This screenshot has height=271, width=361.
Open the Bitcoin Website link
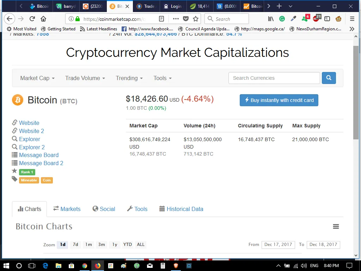tap(29, 123)
